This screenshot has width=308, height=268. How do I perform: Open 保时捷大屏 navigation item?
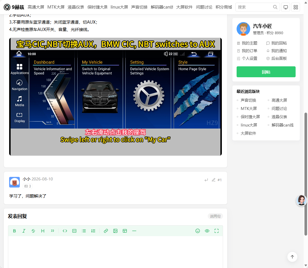pyautogui.click(x=97, y=7)
